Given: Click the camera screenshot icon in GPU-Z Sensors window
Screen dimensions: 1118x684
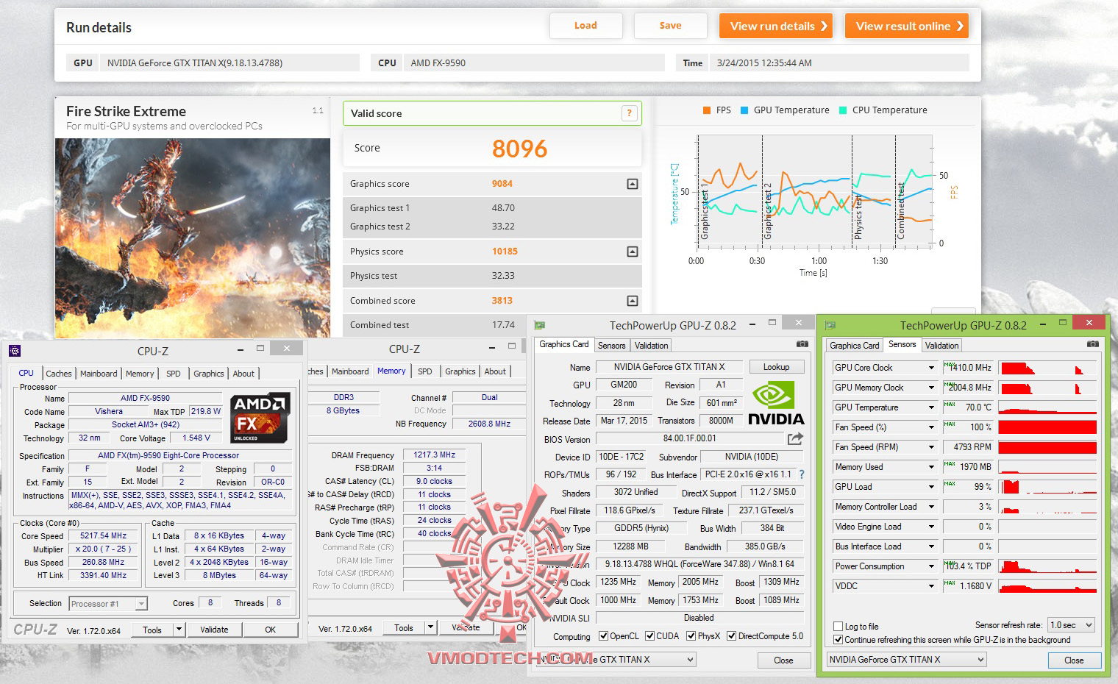Looking at the screenshot, I should (x=1093, y=344).
